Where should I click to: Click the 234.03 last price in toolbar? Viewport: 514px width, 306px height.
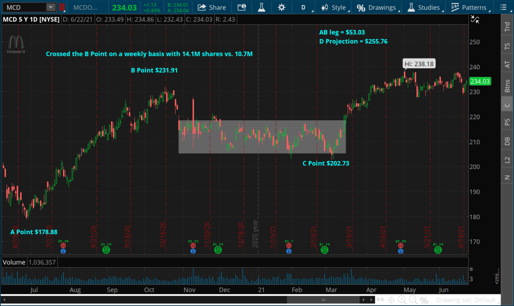[125, 7]
